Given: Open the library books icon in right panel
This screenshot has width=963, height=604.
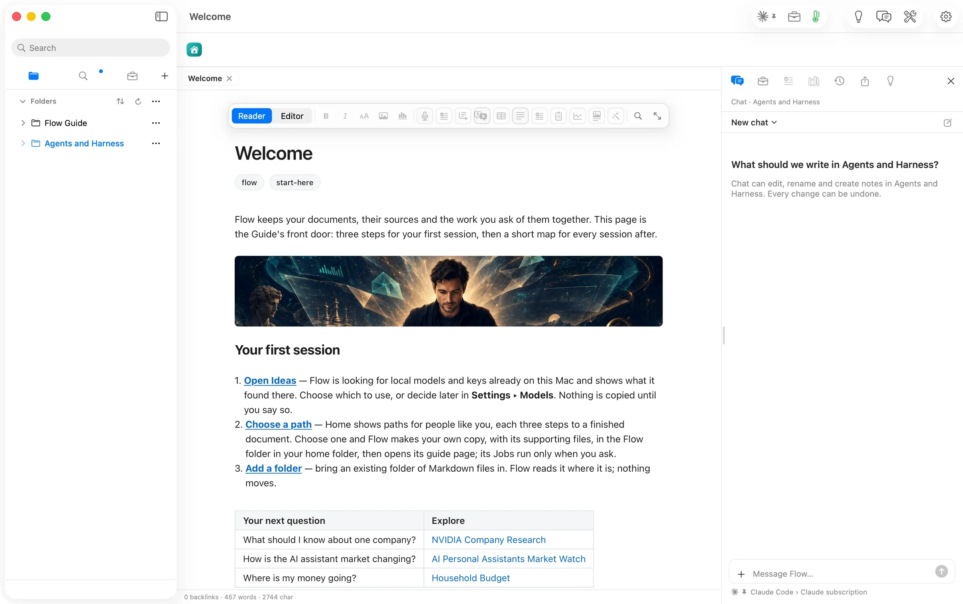Looking at the screenshot, I should tap(813, 81).
